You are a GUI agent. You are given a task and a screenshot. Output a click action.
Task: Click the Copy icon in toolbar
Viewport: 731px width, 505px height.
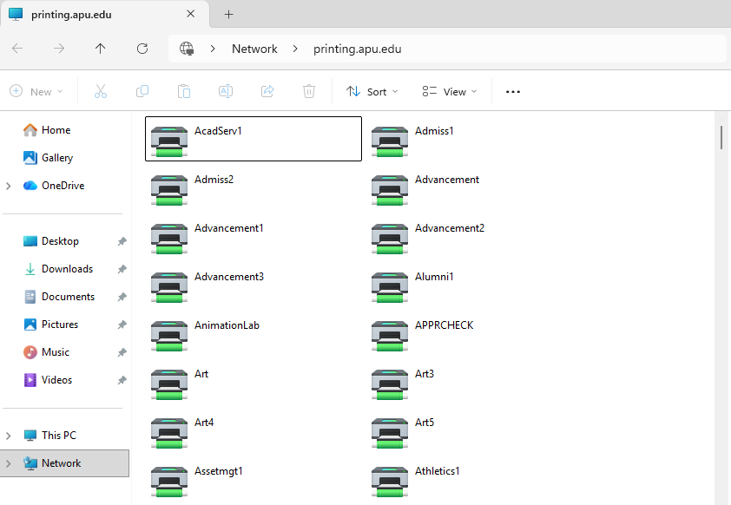[x=142, y=91]
